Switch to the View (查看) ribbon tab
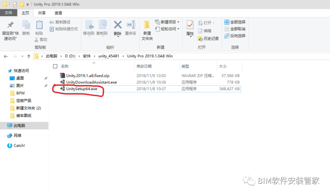The image size is (330, 195). (x=58, y=13)
